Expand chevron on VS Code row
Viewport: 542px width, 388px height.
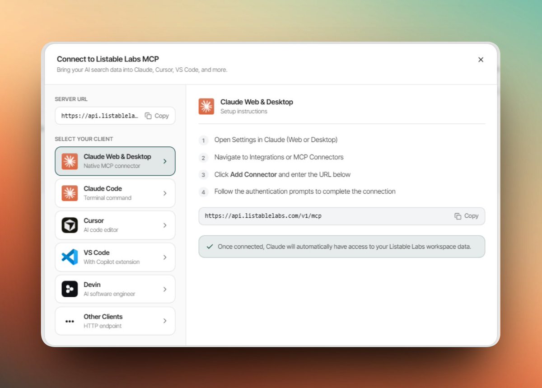(165, 257)
